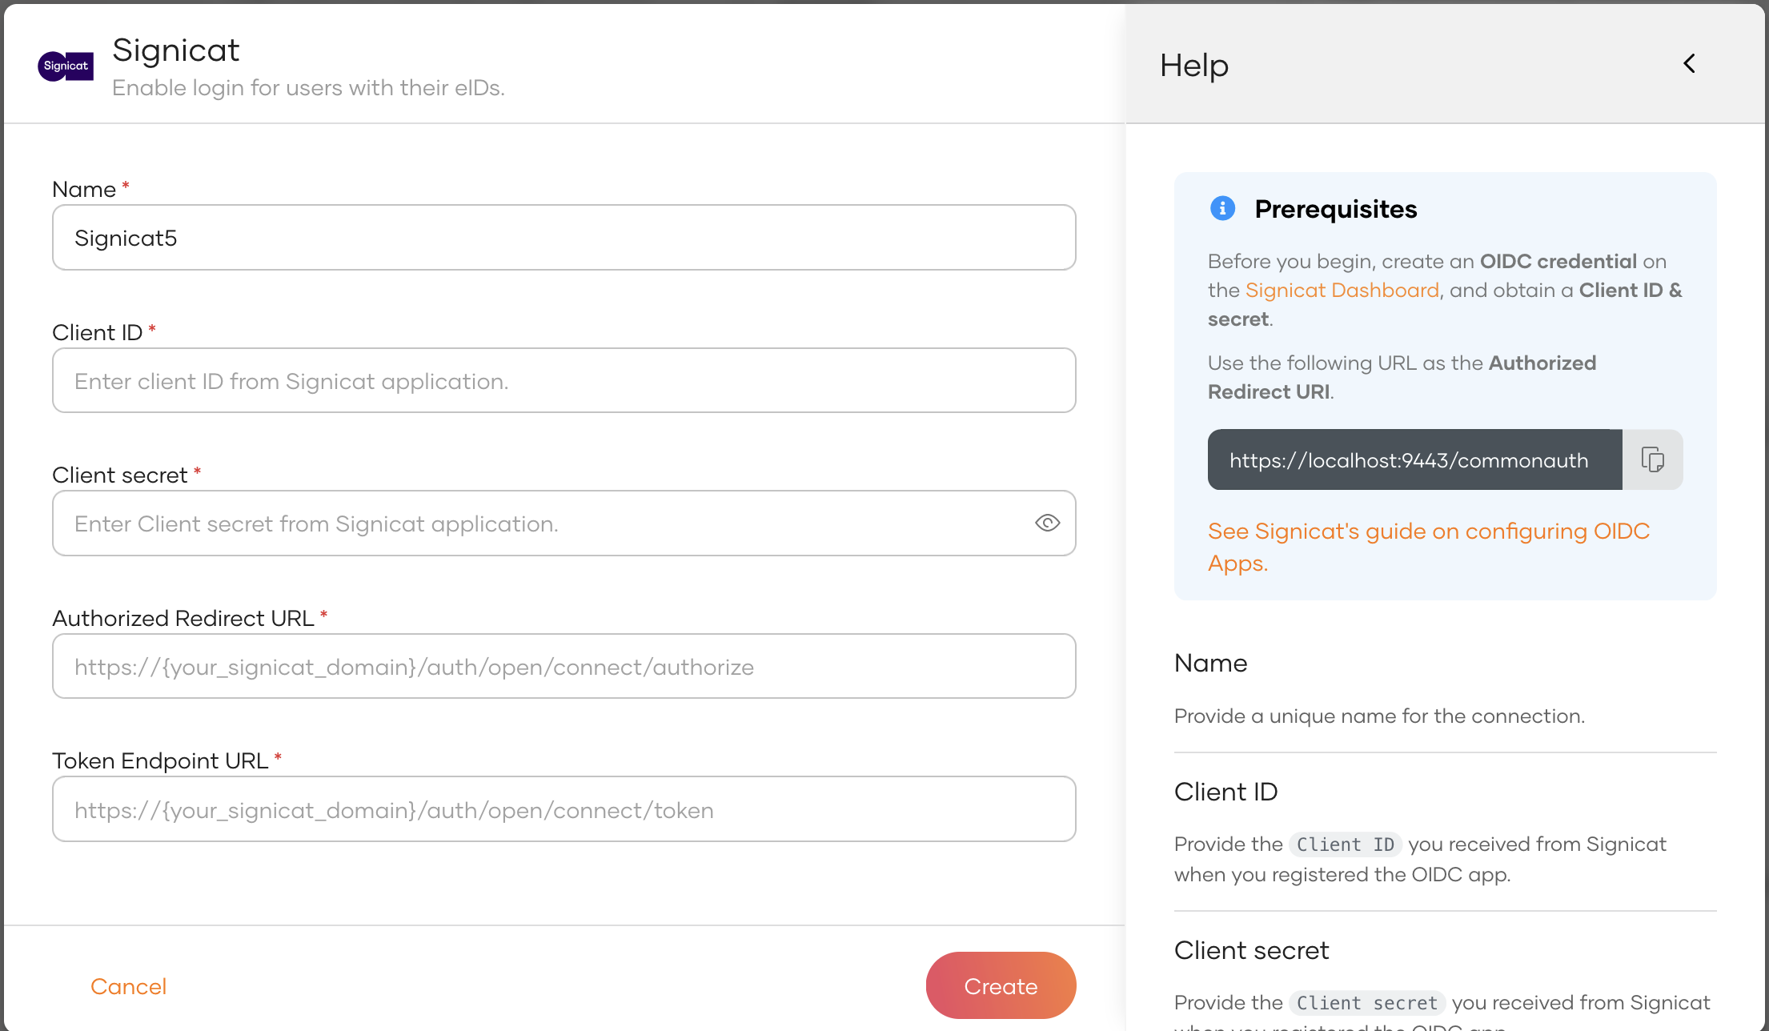Open the Signicat Dashboard link
This screenshot has width=1769, height=1031.
click(1342, 290)
